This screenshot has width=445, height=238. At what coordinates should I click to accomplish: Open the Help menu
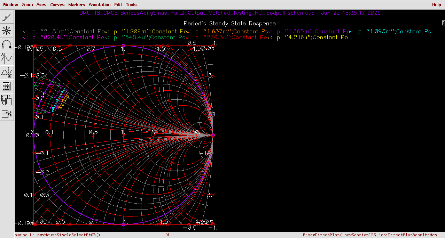click(436, 5)
